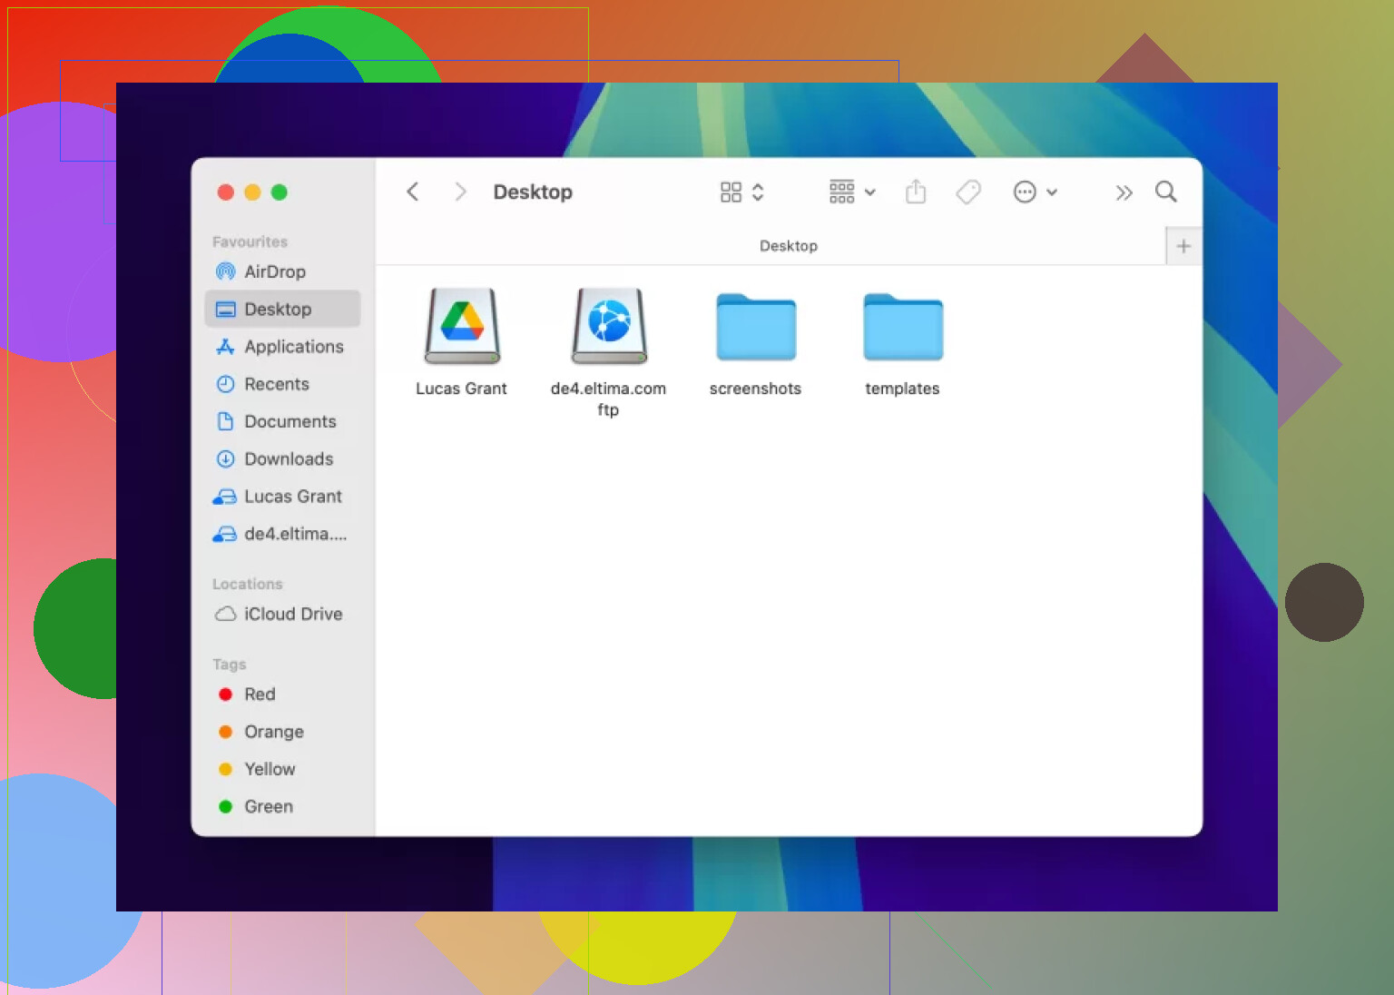Click the Share toolbar icon
Viewport: 1394px width, 995px height.
tap(916, 192)
